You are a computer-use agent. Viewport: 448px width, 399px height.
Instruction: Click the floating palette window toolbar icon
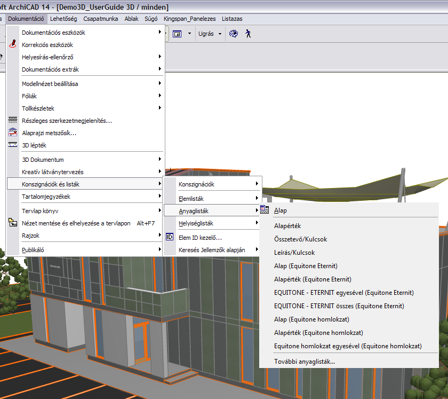(x=177, y=34)
